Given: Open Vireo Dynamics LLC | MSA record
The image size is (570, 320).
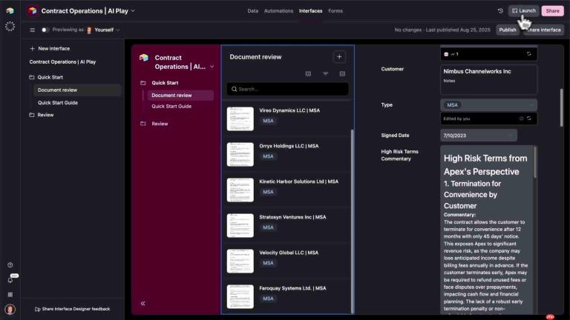Looking at the screenshot, I should click(x=287, y=119).
